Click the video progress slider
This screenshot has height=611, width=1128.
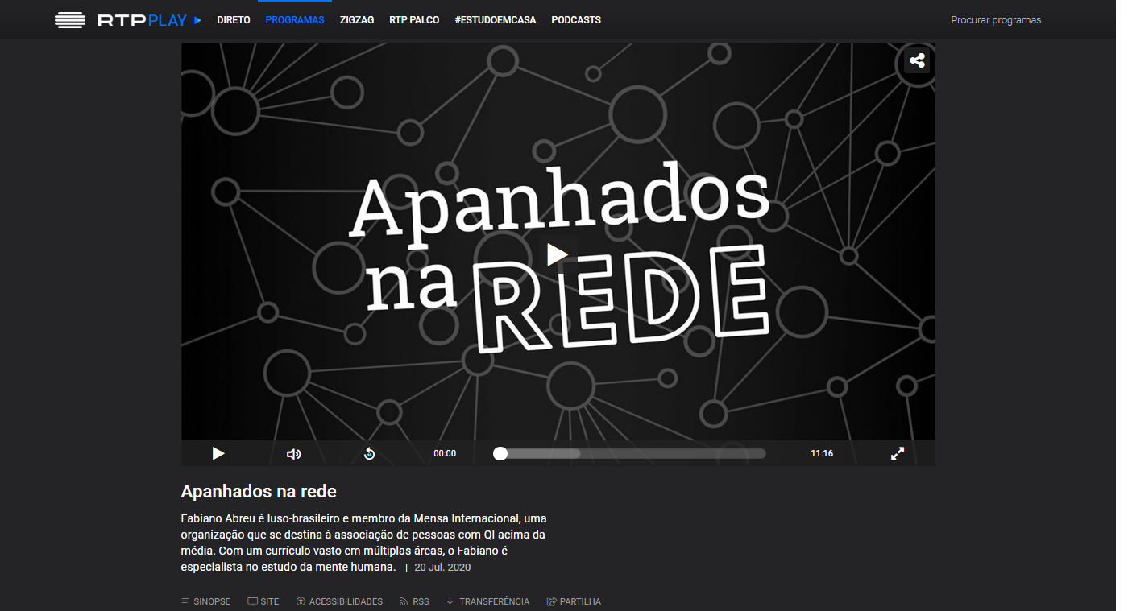[630, 453]
